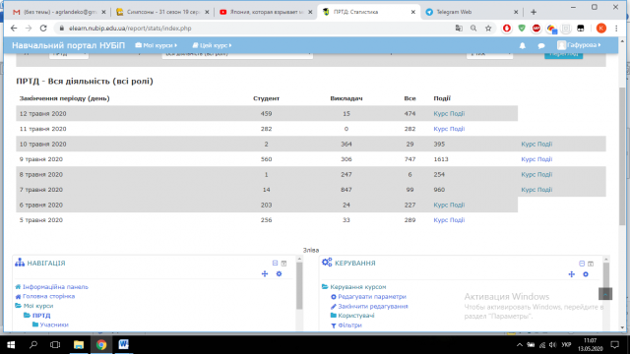Open Курс Події link for 11 травня 2020

tap(449, 129)
